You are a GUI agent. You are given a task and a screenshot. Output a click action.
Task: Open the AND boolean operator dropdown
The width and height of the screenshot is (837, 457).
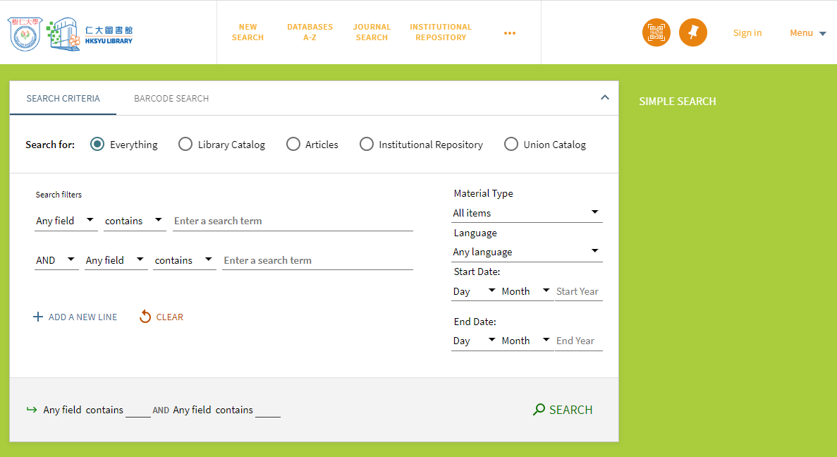(56, 260)
